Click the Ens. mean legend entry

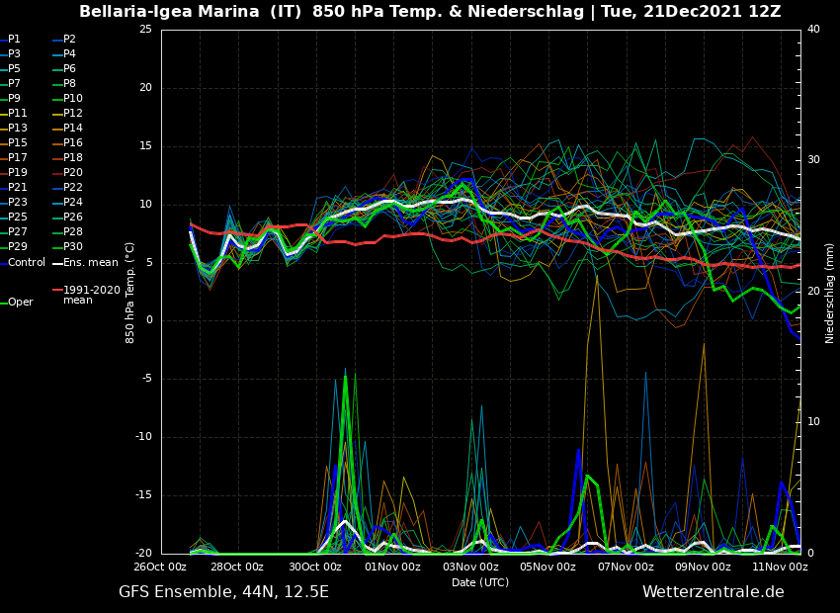click(x=90, y=263)
